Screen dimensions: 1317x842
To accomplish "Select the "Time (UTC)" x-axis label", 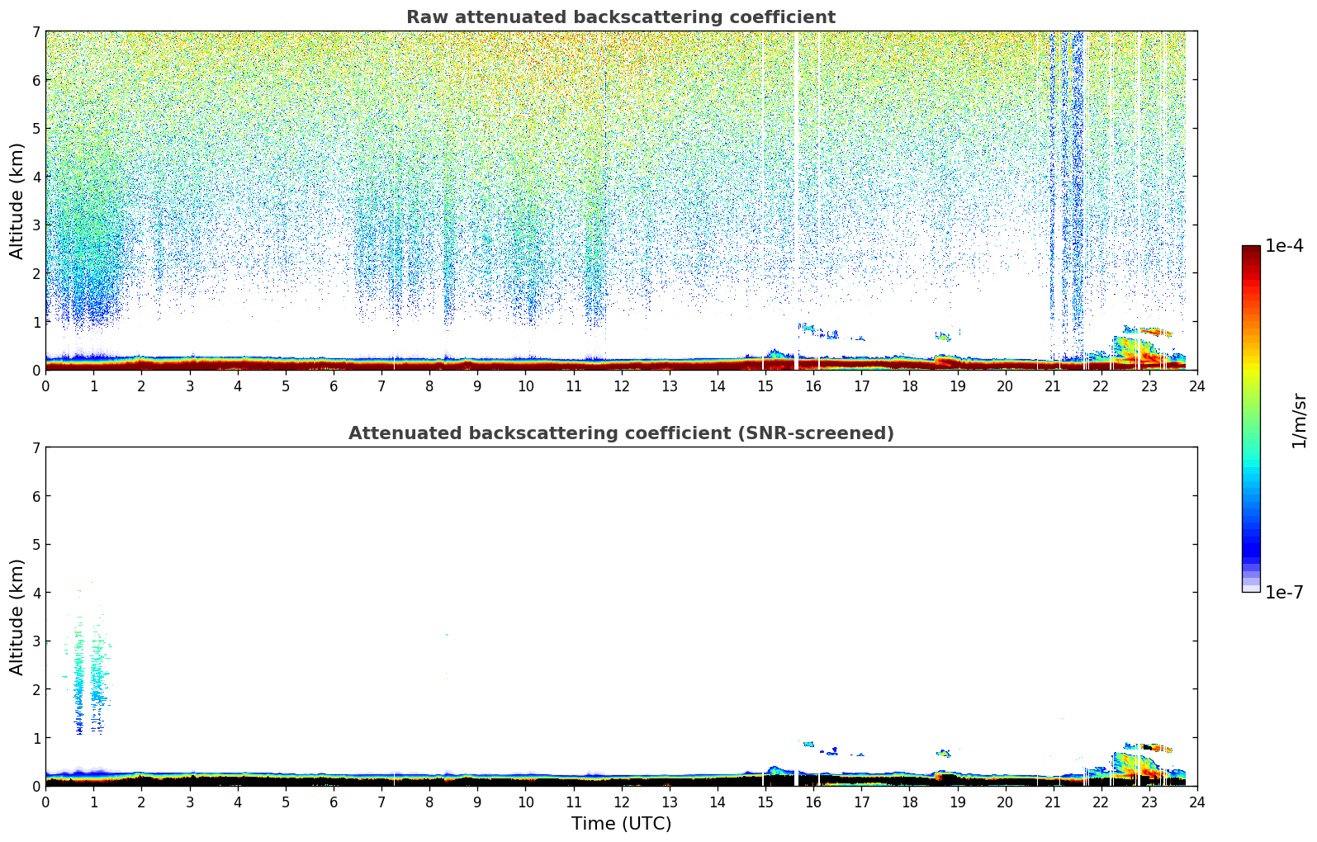I will pyautogui.click(x=621, y=824).
